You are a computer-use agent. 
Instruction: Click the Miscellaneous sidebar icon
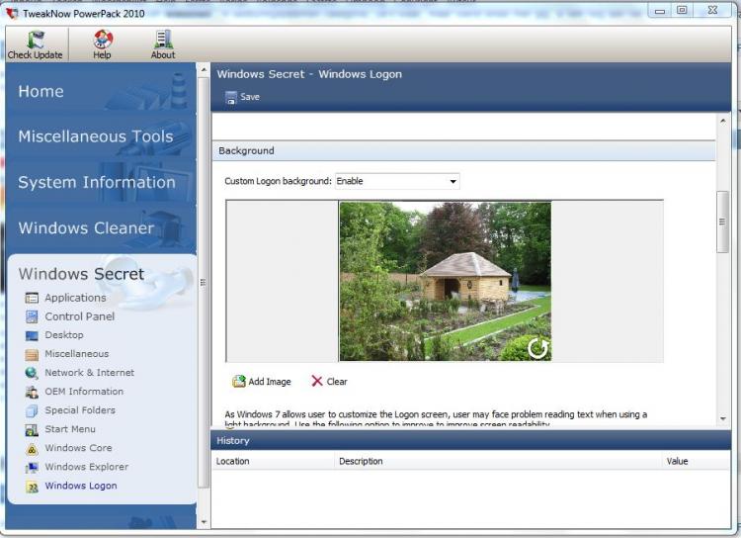(32, 354)
